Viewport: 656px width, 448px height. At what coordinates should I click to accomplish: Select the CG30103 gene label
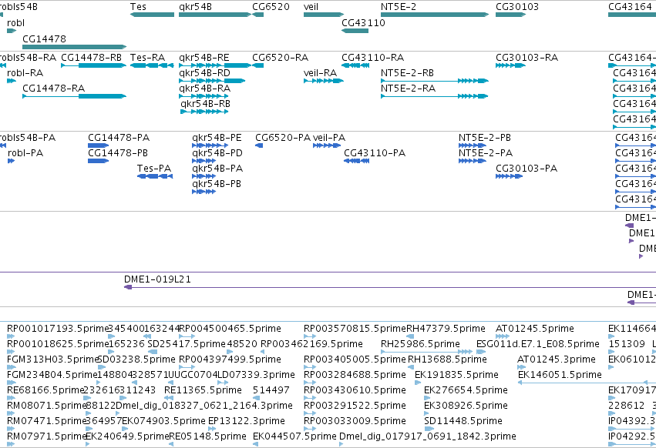point(517,7)
